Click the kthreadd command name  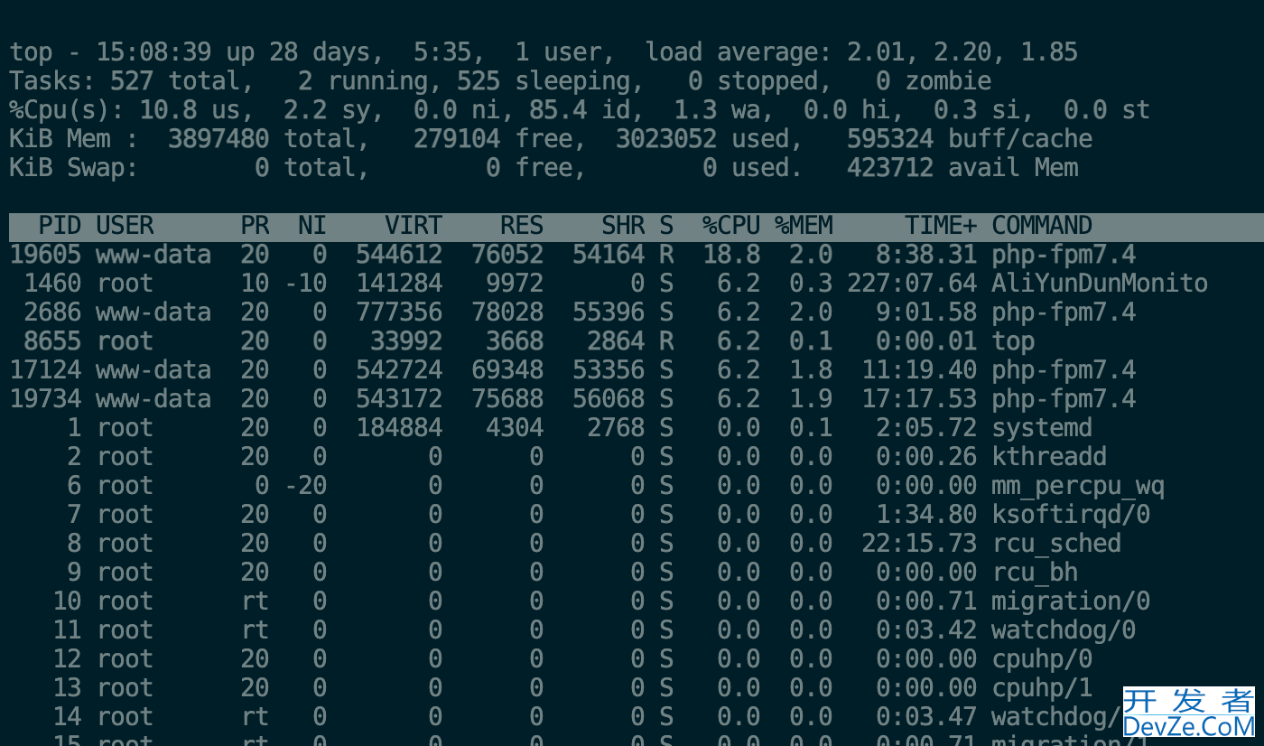1049,457
